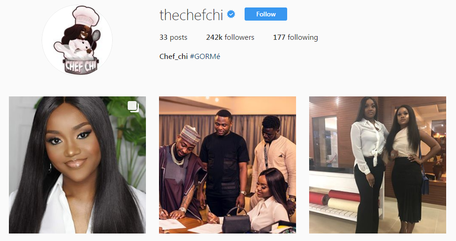The width and height of the screenshot is (456, 241).
Task: Click the black handbag on the table
Action: pyautogui.click(x=236, y=221)
